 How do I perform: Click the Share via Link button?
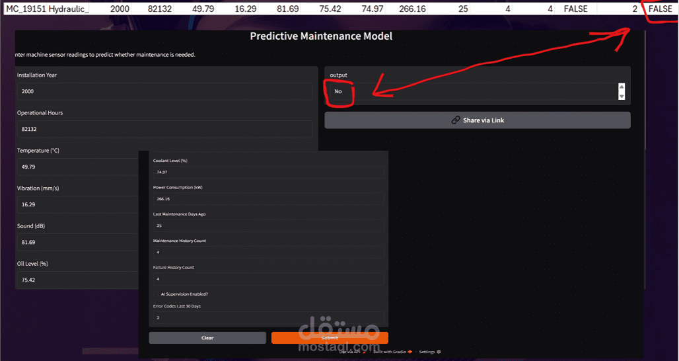pos(477,120)
